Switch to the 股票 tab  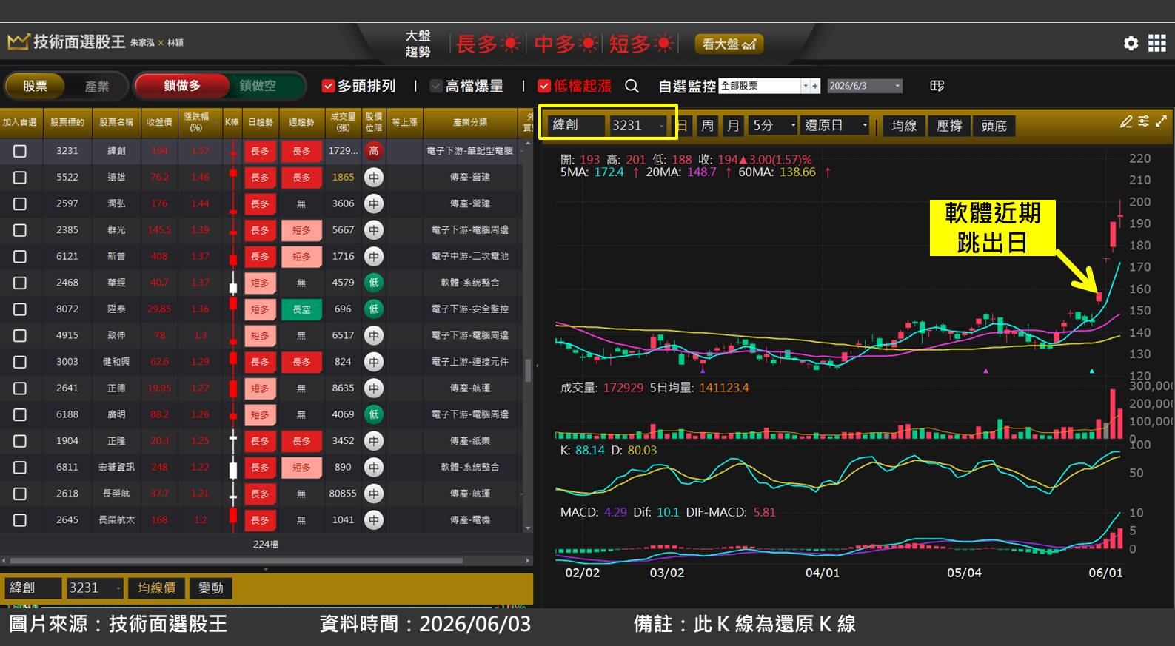click(34, 86)
